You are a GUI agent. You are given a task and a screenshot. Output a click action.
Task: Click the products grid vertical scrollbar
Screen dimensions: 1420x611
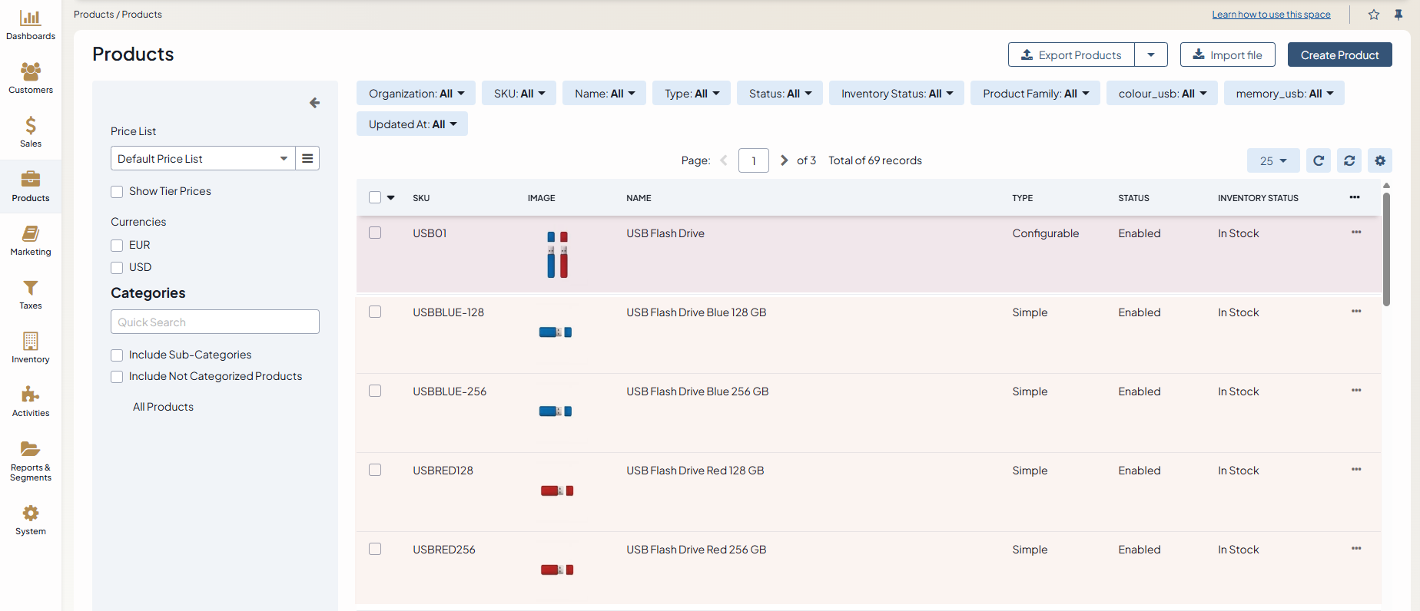(x=1386, y=249)
